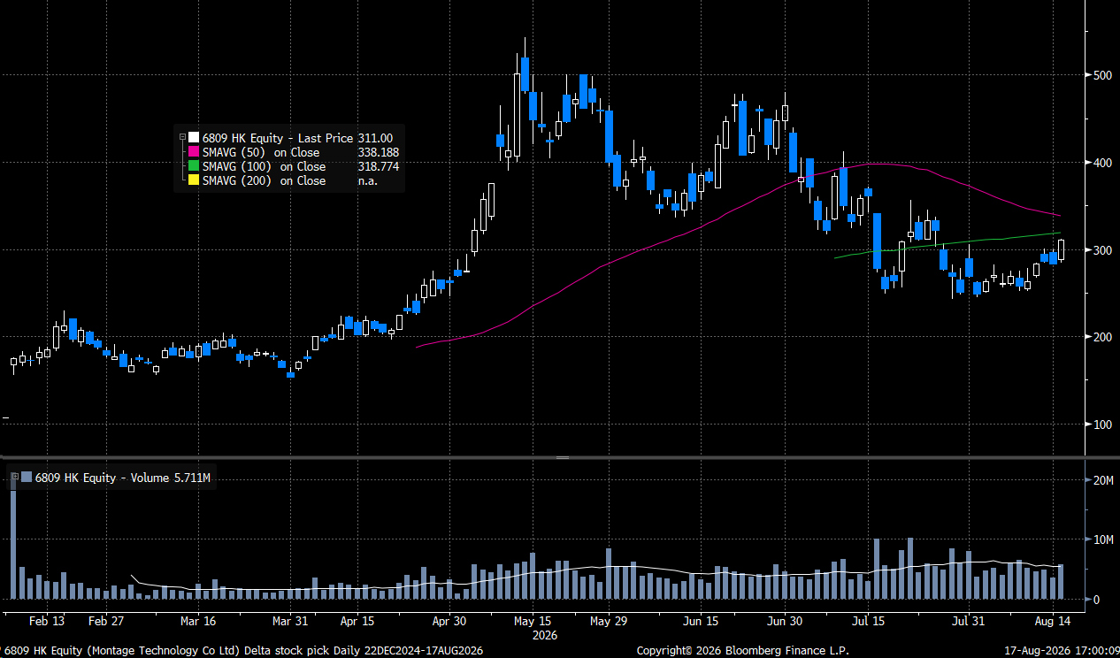
Task: Select the '6809 HK Equity - Last Price' legend label
Action: pos(278,137)
